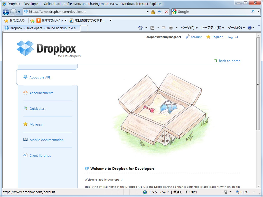Screen dimensions: 263x197
Task: Open Quick start in the sidebar
Action: click(37, 109)
